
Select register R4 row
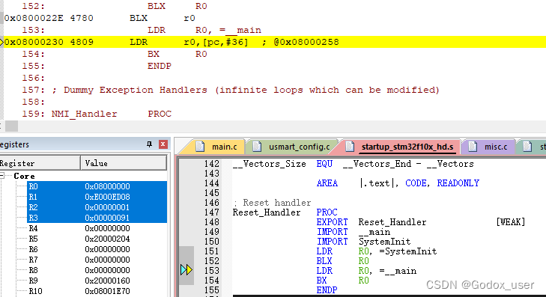tap(97, 228)
